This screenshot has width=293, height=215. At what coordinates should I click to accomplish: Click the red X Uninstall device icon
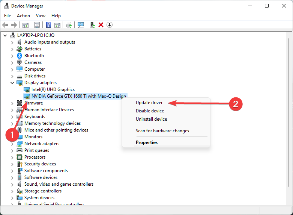coord(101,25)
